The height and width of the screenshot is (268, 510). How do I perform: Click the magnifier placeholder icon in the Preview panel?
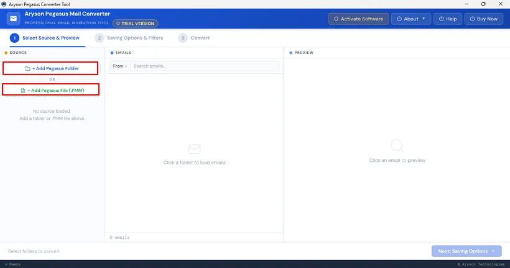pos(397,145)
